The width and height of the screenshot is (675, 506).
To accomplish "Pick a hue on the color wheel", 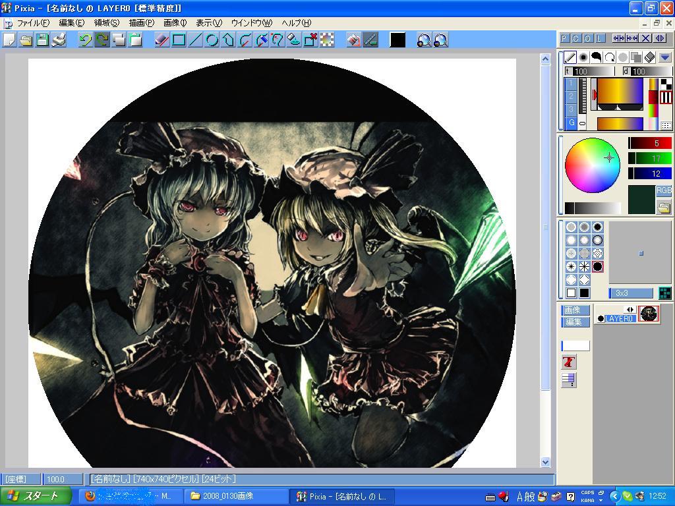I will [x=593, y=165].
